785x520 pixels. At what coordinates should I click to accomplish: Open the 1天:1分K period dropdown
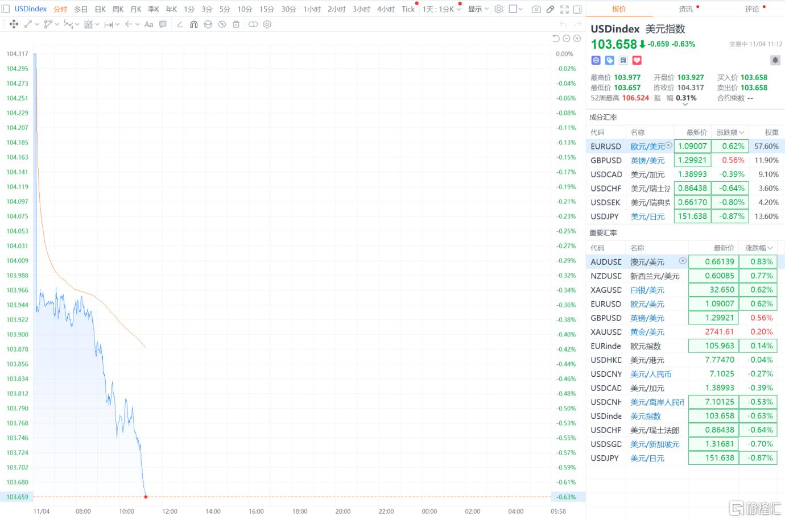[x=441, y=9]
